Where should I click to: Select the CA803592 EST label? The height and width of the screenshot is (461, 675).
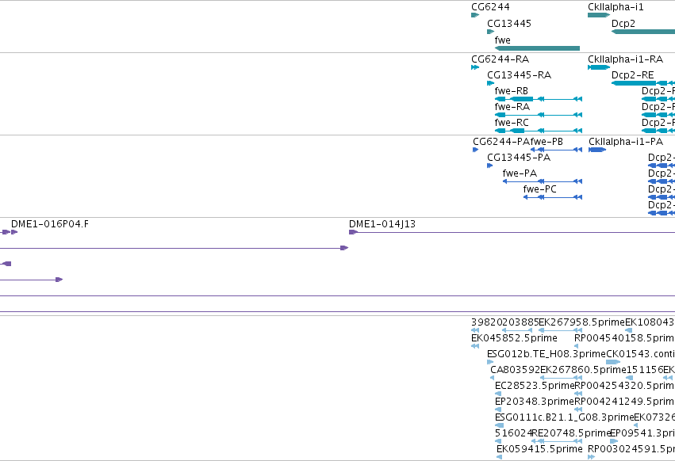click(515, 370)
